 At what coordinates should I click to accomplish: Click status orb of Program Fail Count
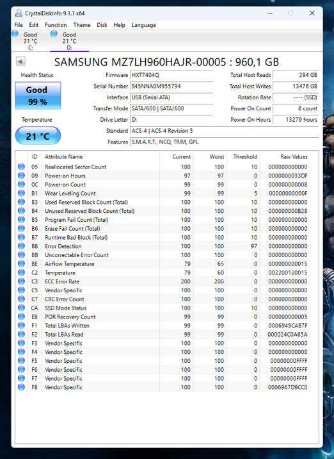coord(21,219)
